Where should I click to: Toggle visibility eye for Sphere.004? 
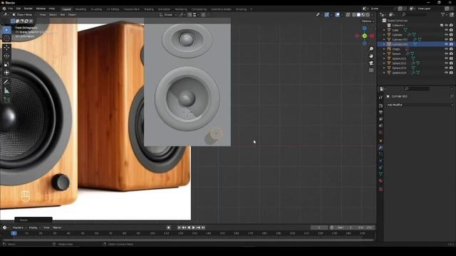click(447, 73)
